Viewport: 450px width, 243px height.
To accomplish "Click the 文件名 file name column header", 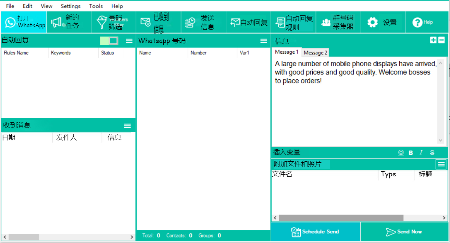I will pos(325,174).
